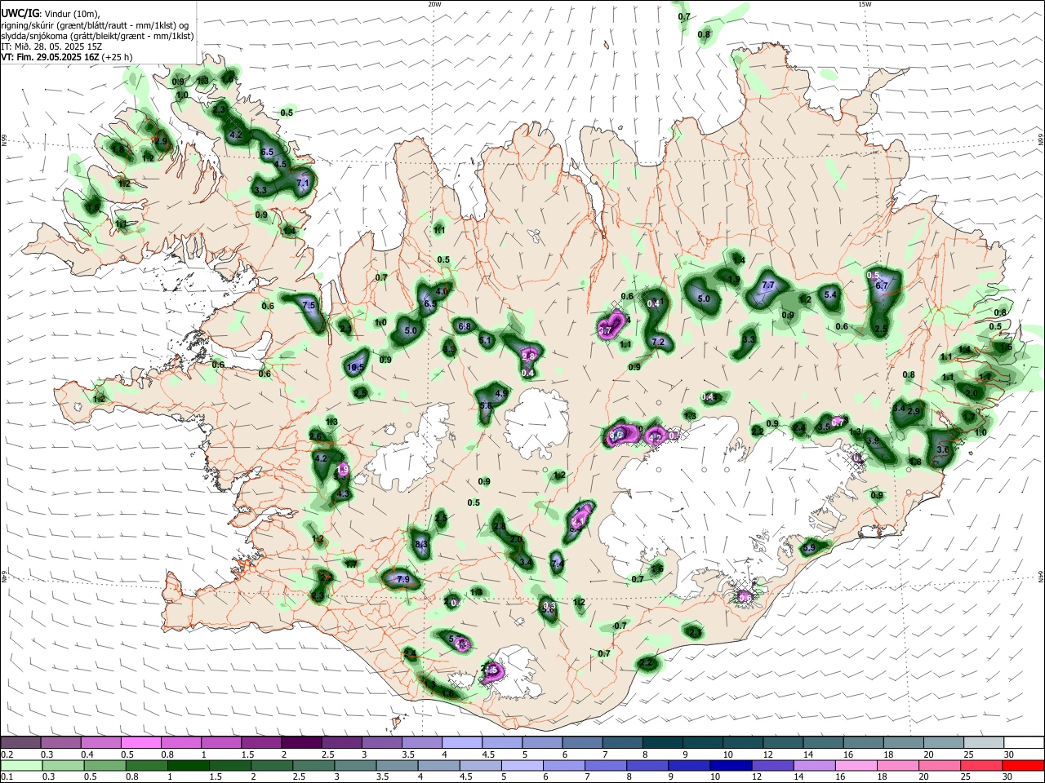Click the '15W' longitude label at top
Image resolution: width=1045 pixels, height=783 pixels.
(x=865, y=4)
